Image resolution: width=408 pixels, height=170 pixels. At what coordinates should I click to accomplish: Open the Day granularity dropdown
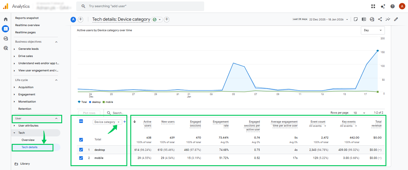point(373,30)
